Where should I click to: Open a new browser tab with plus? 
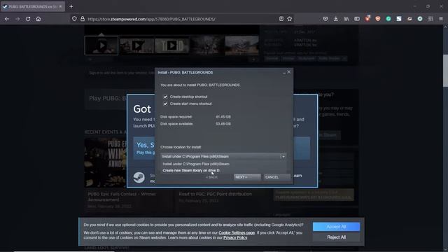pyautogui.click(x=71, y=6)
